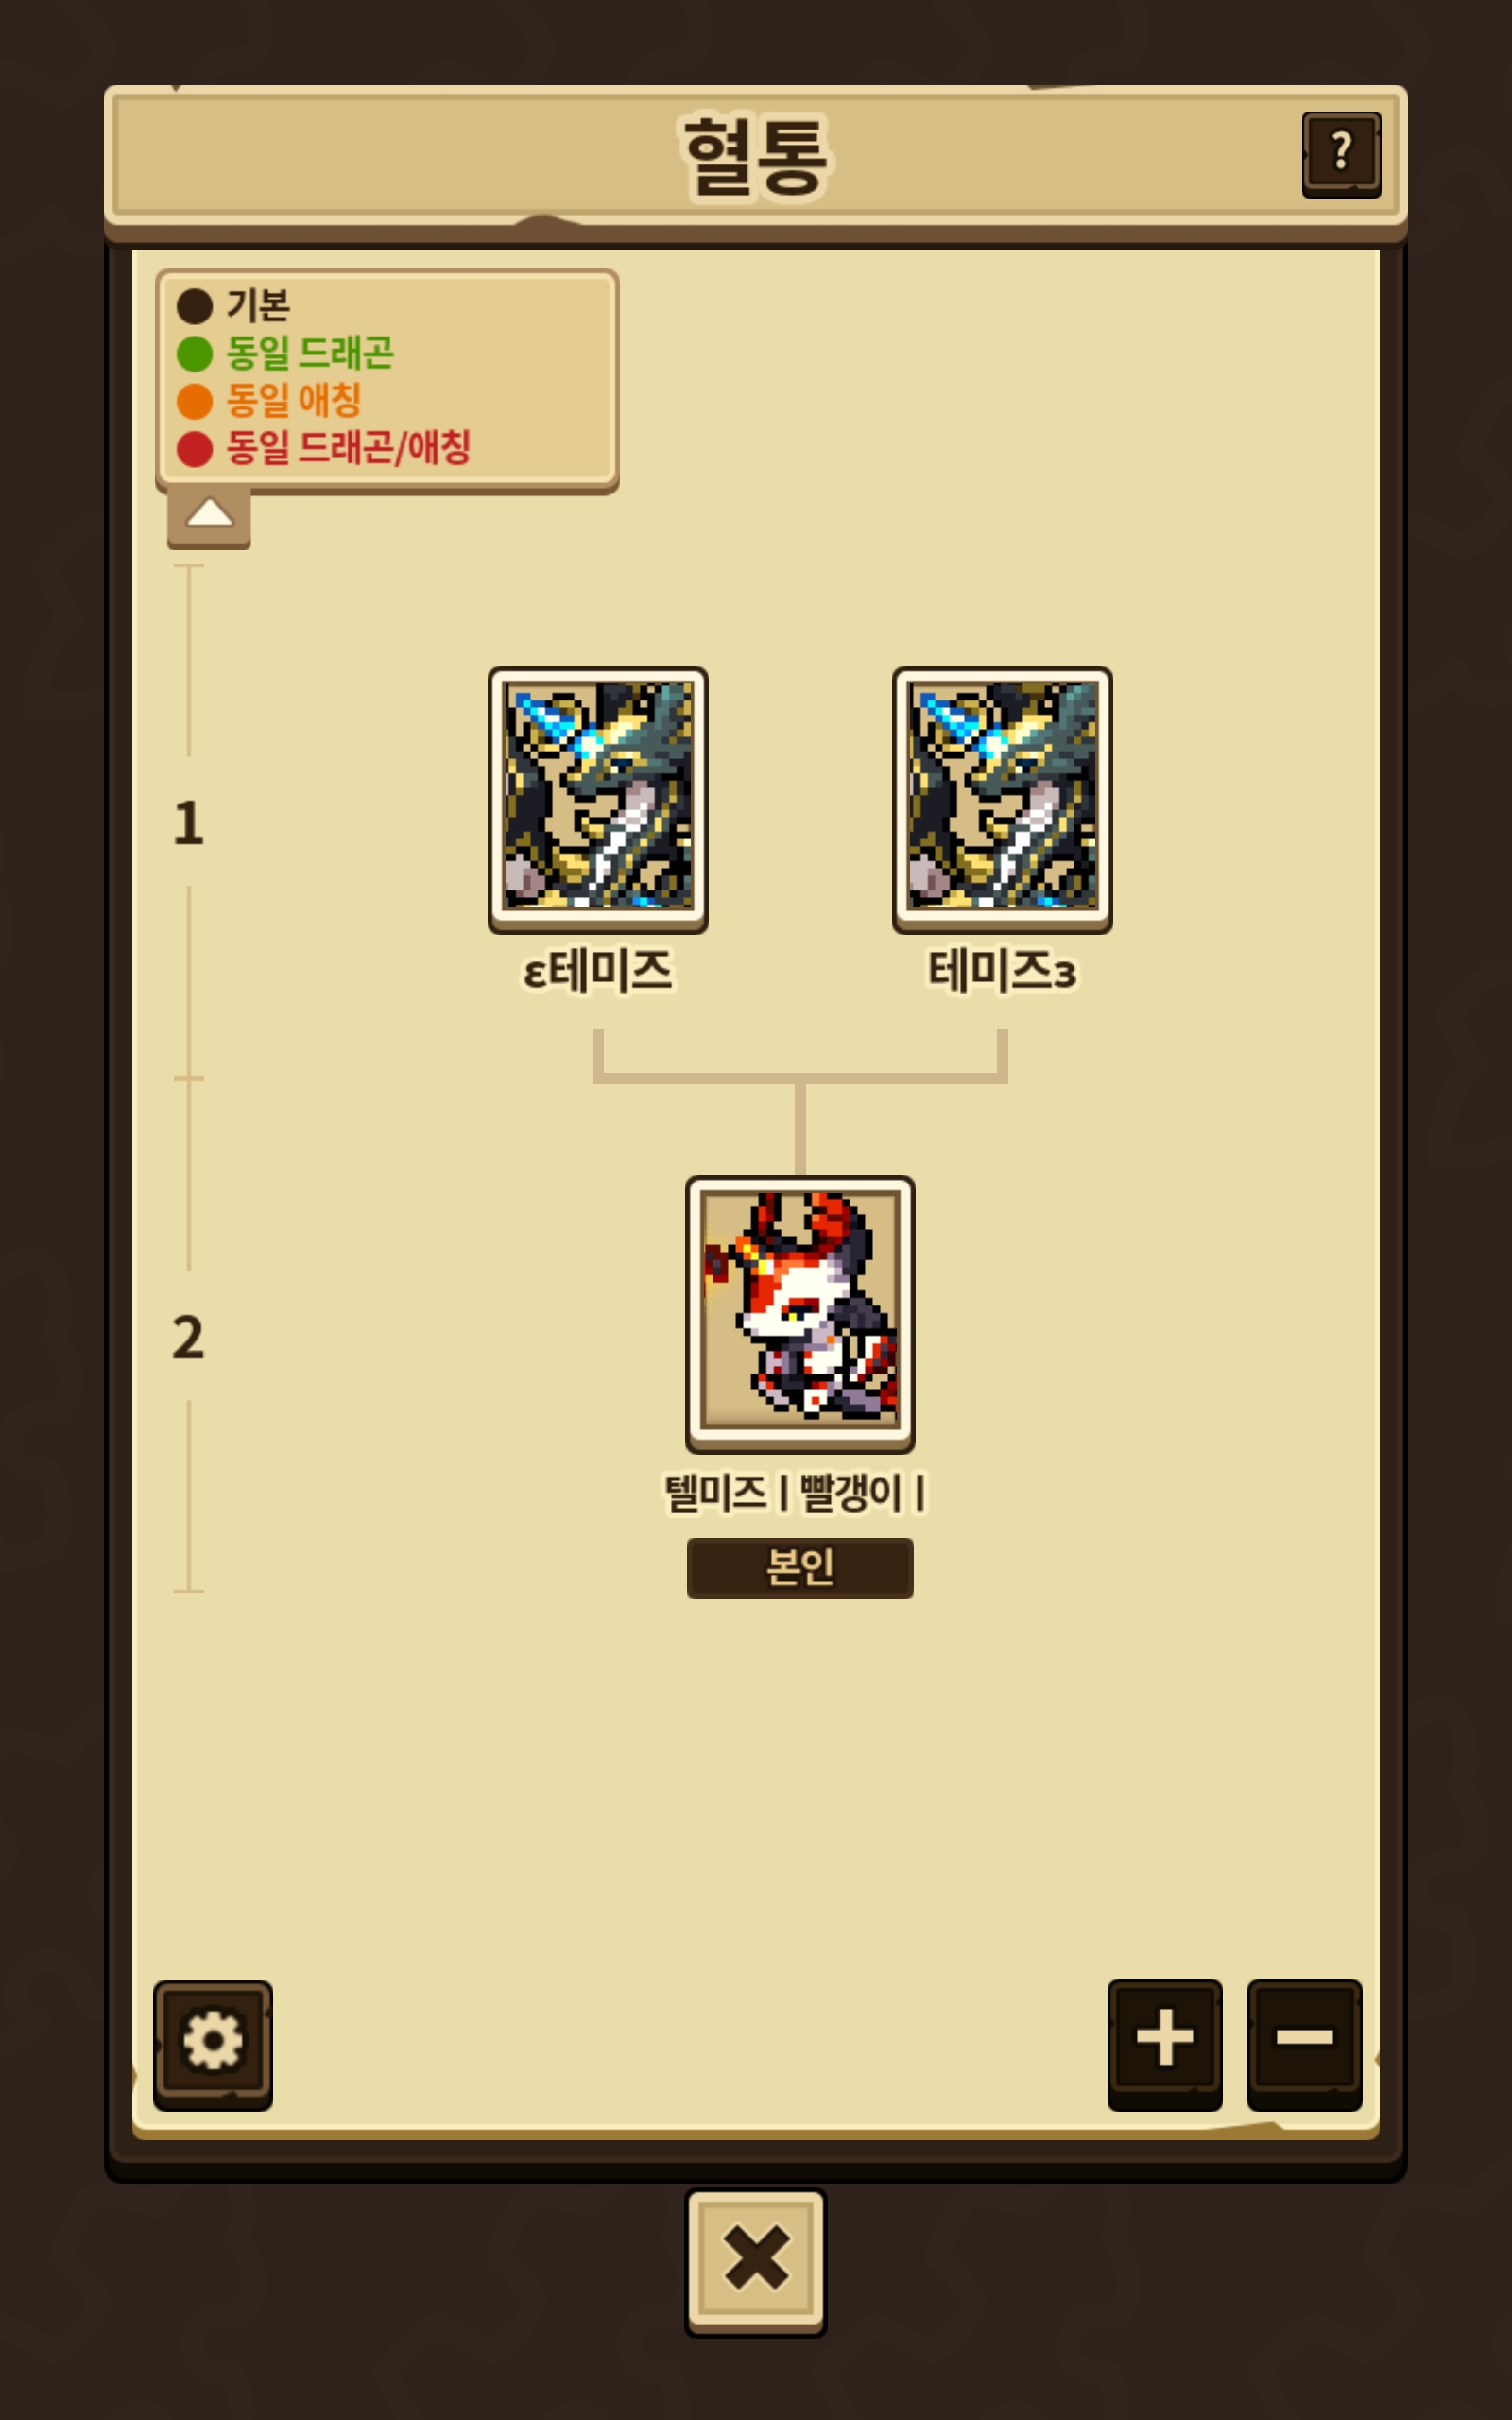Select the ε테미즈 parent dragon portrait
This screenshot has height=2420, width=1512.
tap(598, 800)
